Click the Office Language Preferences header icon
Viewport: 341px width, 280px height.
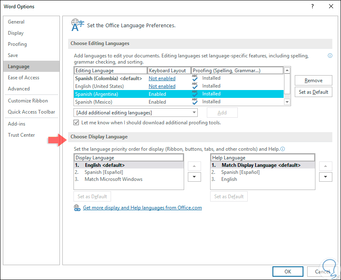coord(78,25)
